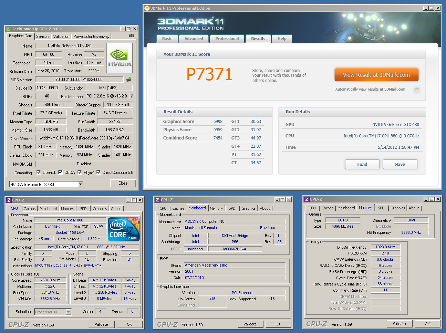Click the motherboard model Maximus III Formula
The height and width of the screenshot is (333, 446).
click(216, 228)
